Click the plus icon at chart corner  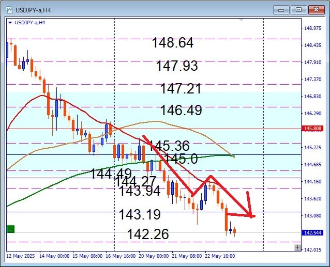297,247
